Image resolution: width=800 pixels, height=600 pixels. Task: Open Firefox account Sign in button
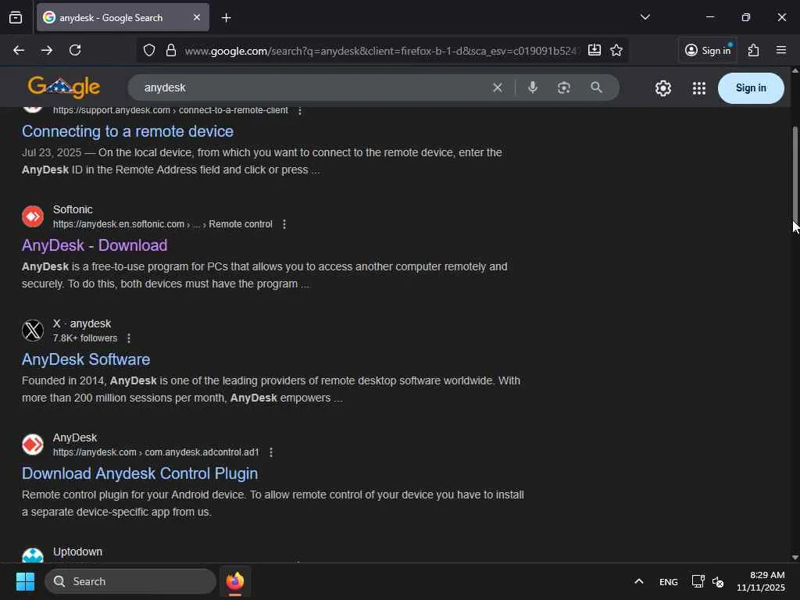coord(708,50)
